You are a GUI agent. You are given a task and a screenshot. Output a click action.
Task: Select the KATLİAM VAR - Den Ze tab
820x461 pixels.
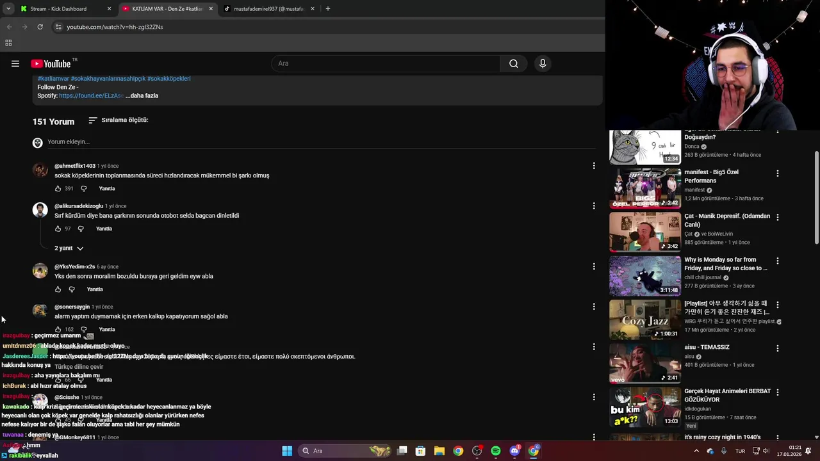click(x=167, y=9)
